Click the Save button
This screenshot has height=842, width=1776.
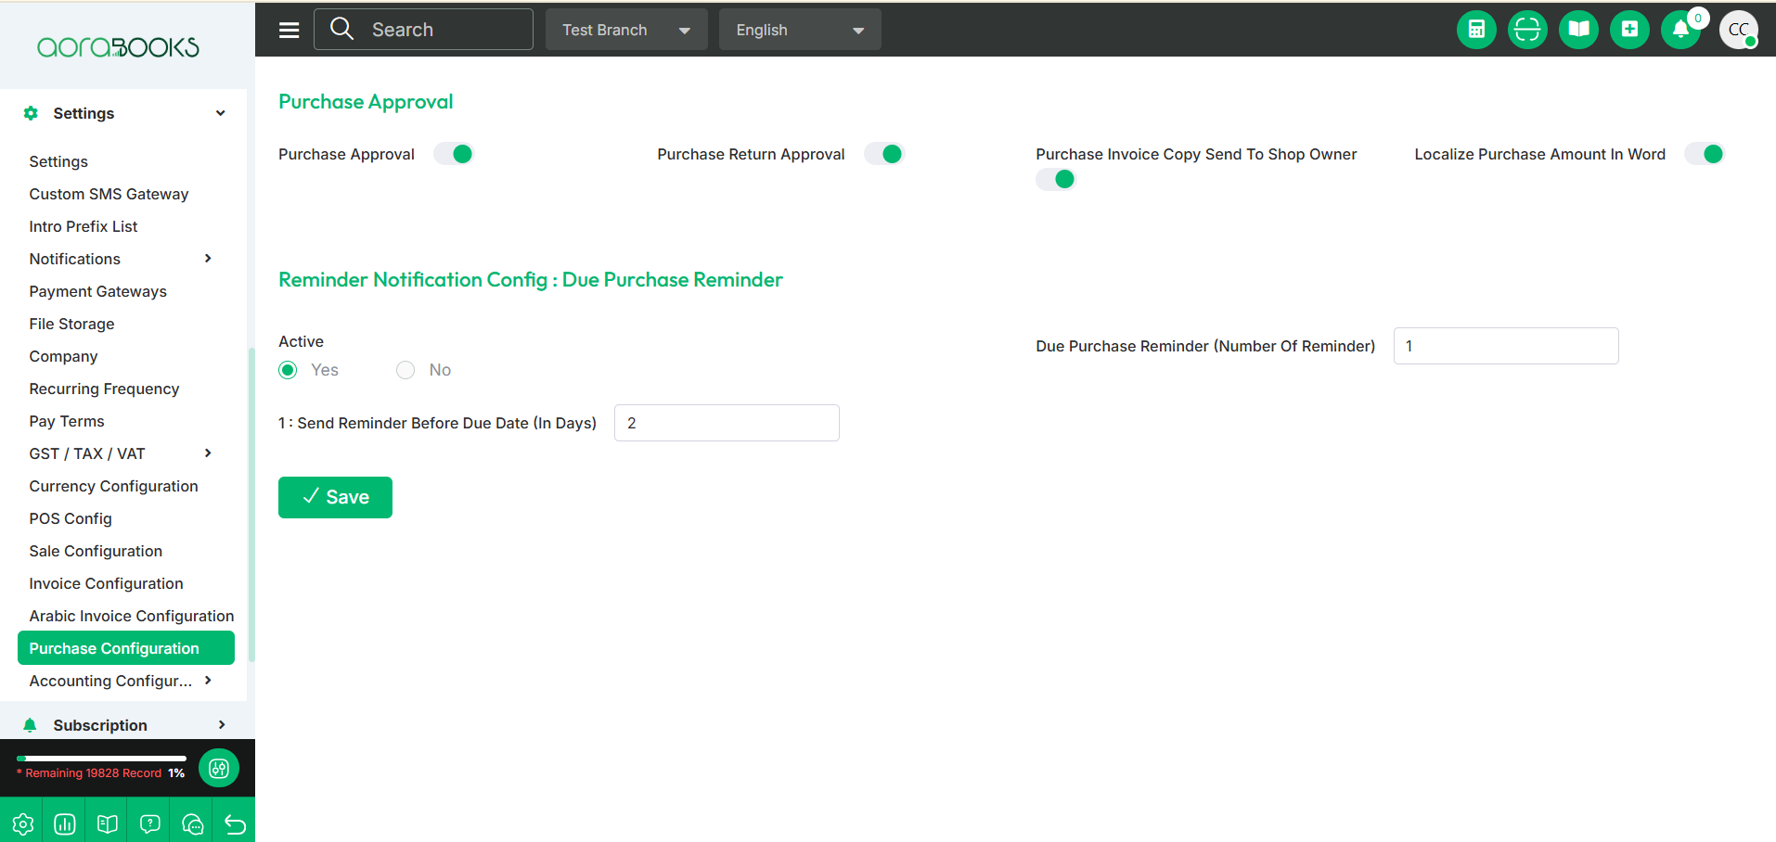click(335, 497)
